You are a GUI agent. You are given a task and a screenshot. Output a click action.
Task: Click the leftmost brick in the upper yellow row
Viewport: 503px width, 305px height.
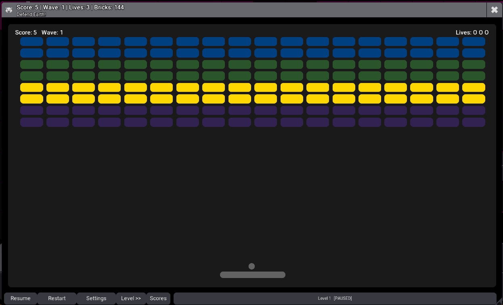(x=31, y=87)
